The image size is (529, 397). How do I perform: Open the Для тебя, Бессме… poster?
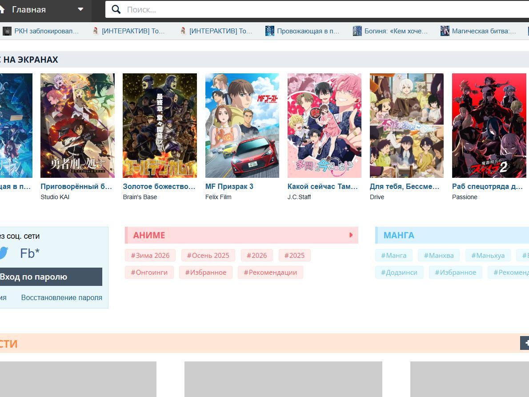(407, 125)
